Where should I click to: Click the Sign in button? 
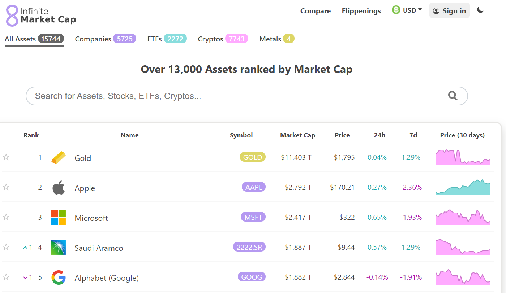coord(449,10)
